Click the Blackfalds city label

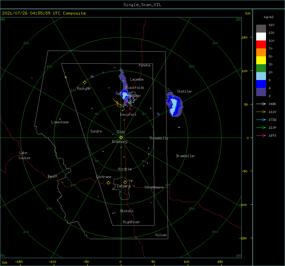point(135,88)
